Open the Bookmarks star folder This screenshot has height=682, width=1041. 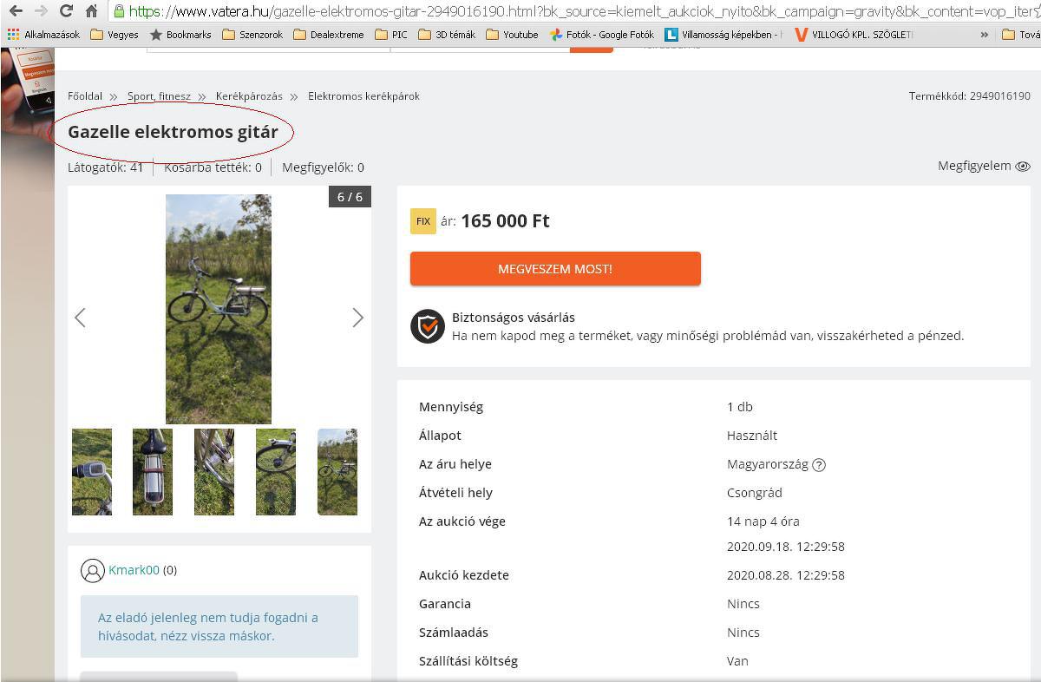pos(180,35)
